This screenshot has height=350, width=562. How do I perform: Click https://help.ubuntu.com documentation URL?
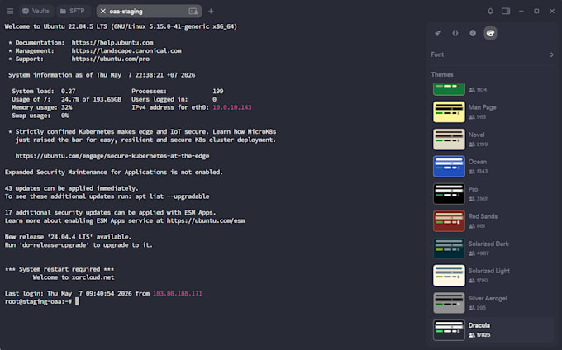112,43
